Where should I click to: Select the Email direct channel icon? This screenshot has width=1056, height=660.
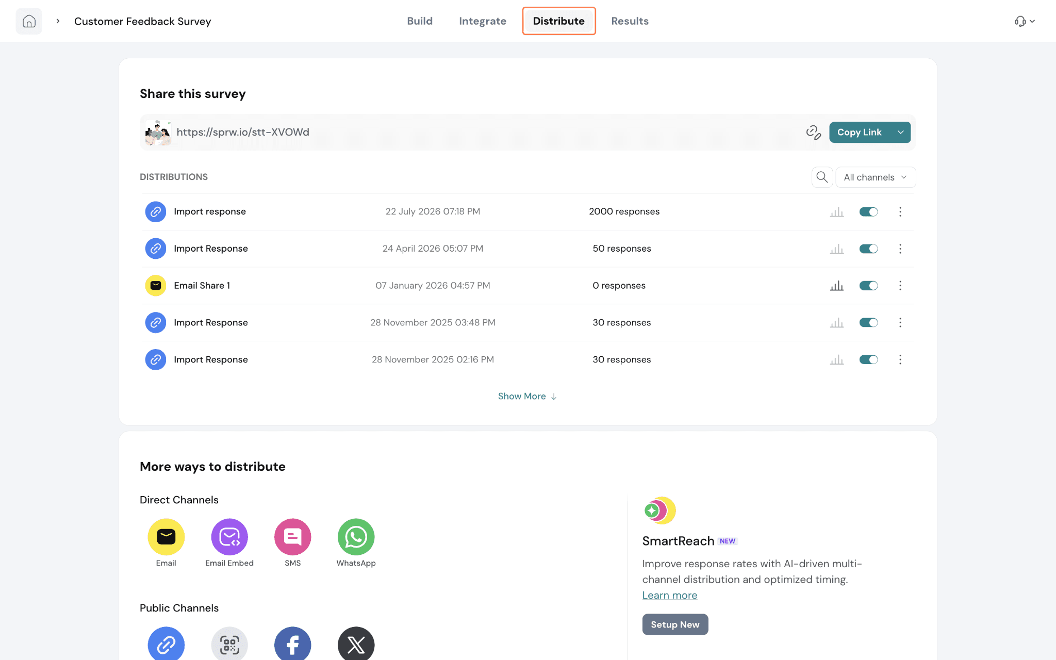[x=166, y=537]
